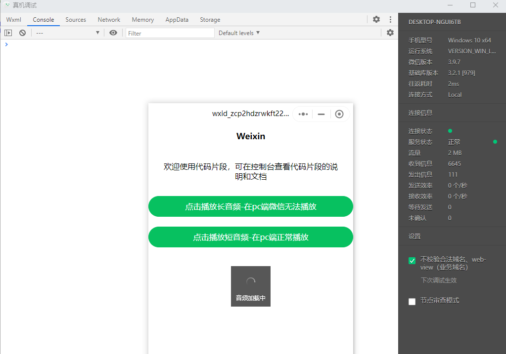The height and width of the screenshot is (354, 506).
Task: Click the 服务状态 正常 value
Action: [x=454, y=142]
